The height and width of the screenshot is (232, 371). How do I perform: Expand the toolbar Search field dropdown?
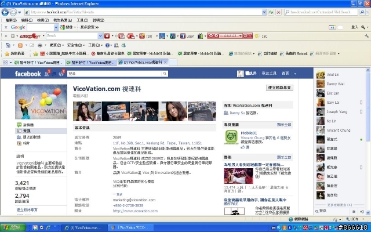click(x=100, y=36)
